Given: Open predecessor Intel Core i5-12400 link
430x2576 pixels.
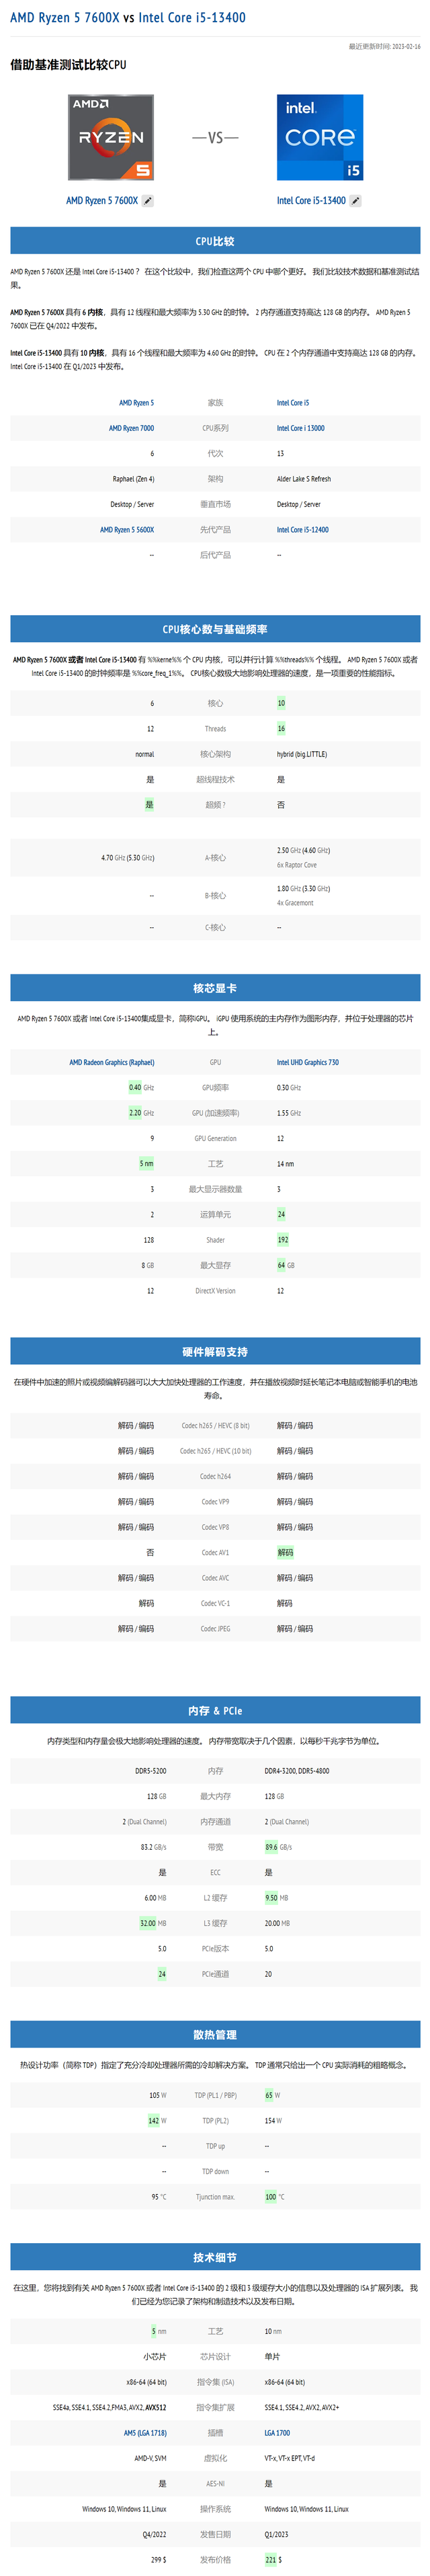Looking at the screenshot, I should [302, 530].
